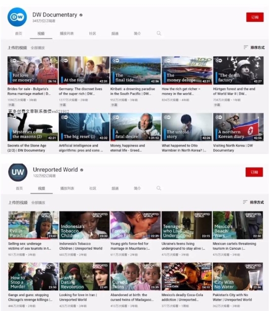
Task: Open the playlists tab of Unreported World
Action: (67, 188)
